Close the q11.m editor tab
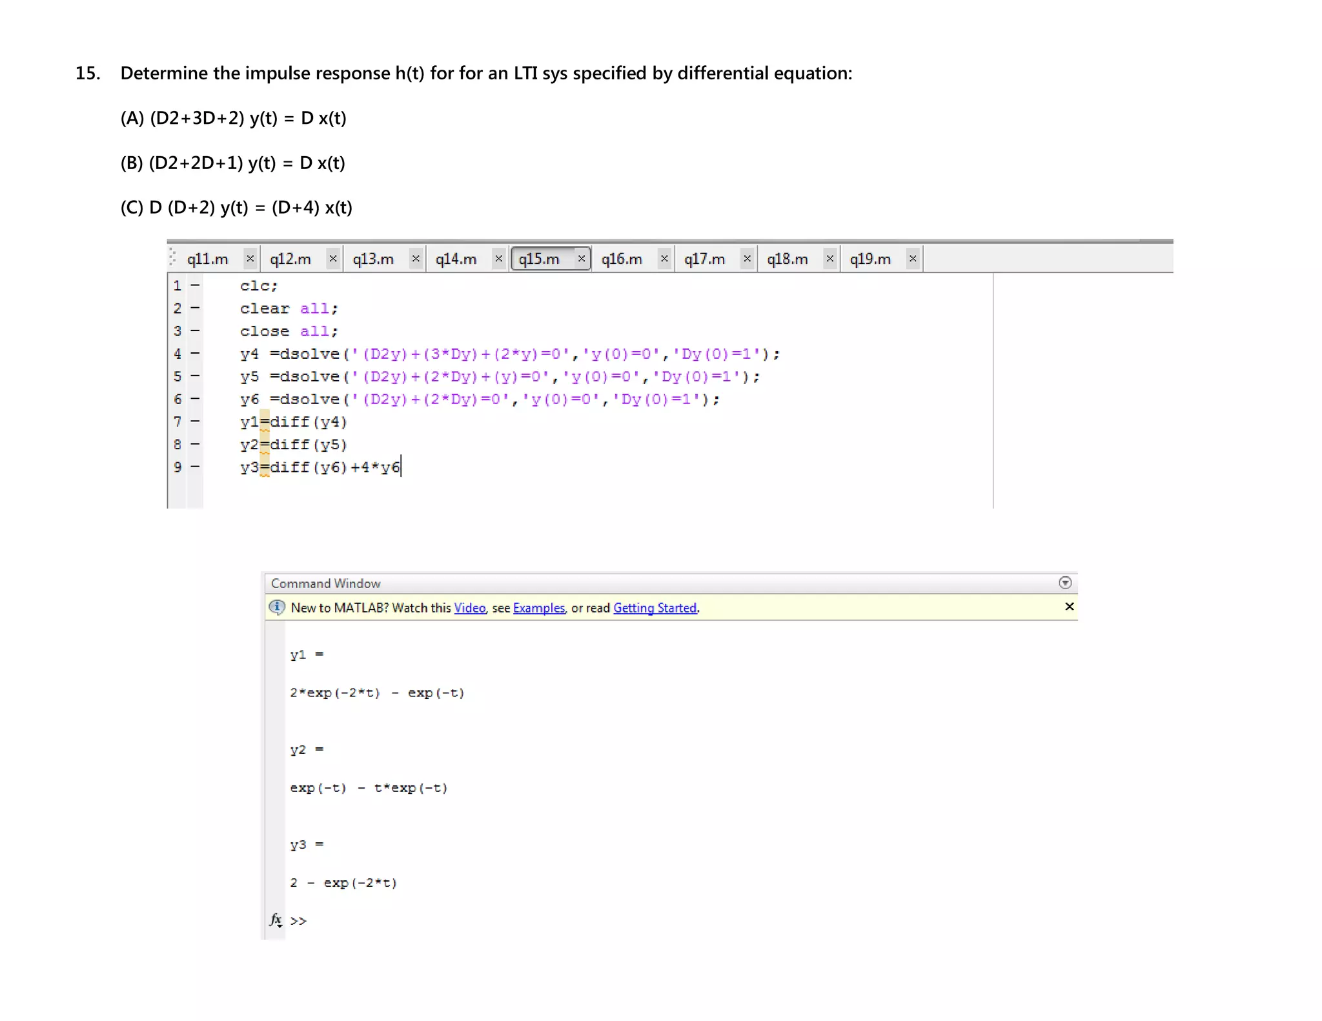 pos(250,259)
